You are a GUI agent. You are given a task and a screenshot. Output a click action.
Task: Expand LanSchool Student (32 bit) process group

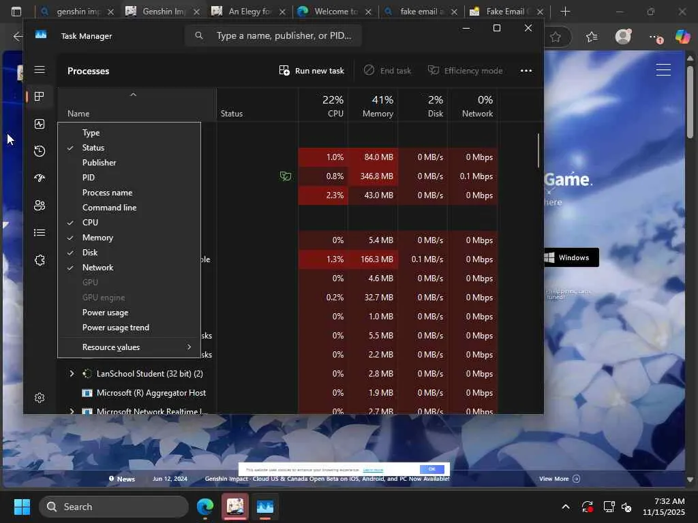[x=72, y=374]
